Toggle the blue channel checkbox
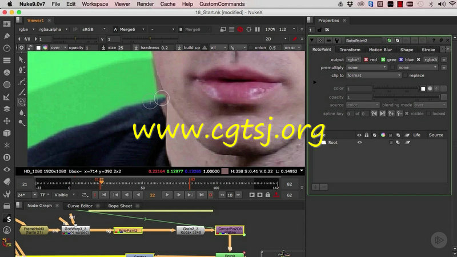Image resolution: width=457 pixels, height=257 pixels. point(401,59)
